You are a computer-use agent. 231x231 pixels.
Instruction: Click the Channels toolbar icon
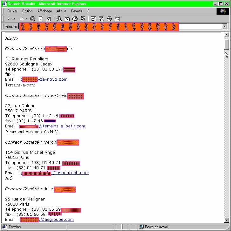coord(83,19)
